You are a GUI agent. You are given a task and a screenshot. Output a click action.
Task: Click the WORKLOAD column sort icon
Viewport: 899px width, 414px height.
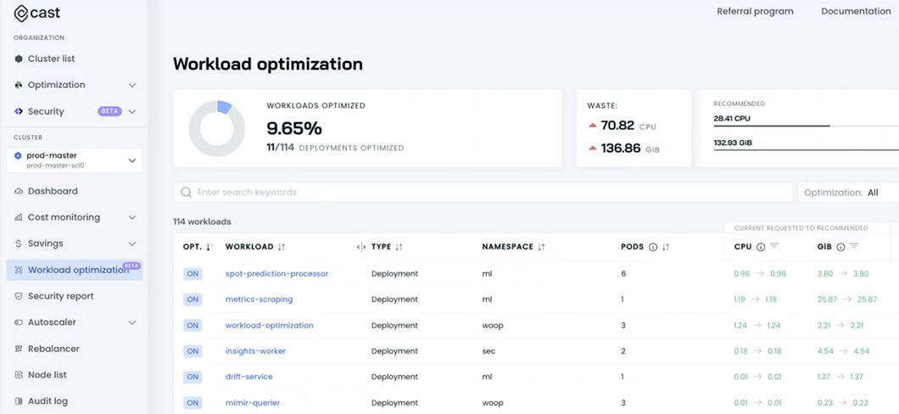tap(282, 247)
